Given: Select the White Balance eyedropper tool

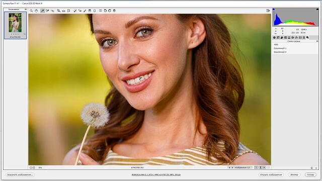Looking at the screenshot, I should 42,11.
